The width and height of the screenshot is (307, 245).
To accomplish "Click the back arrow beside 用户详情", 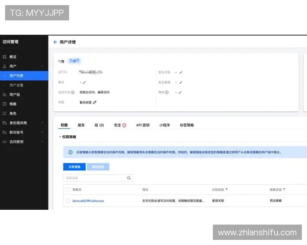I will 55,42.
